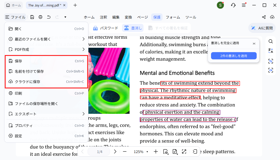Click the page number field 1/4
The image size is (280, 160).
point(99,152)
